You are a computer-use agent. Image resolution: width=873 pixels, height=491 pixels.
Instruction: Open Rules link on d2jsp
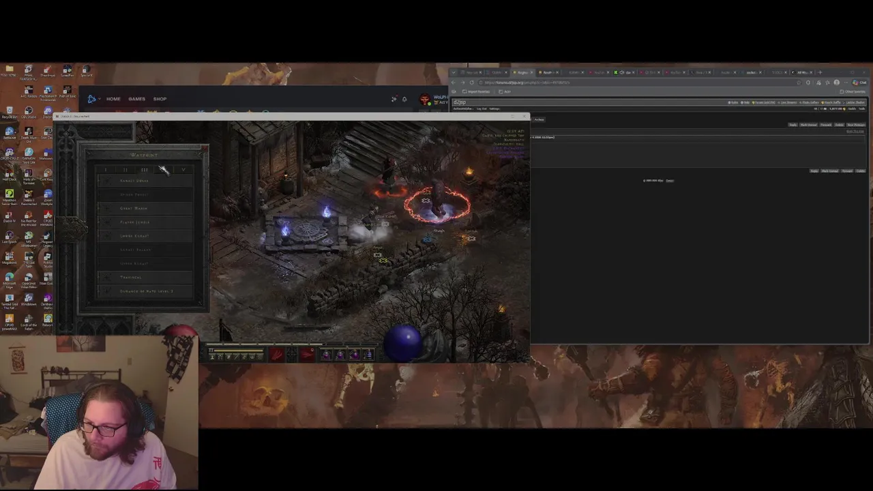733,102
